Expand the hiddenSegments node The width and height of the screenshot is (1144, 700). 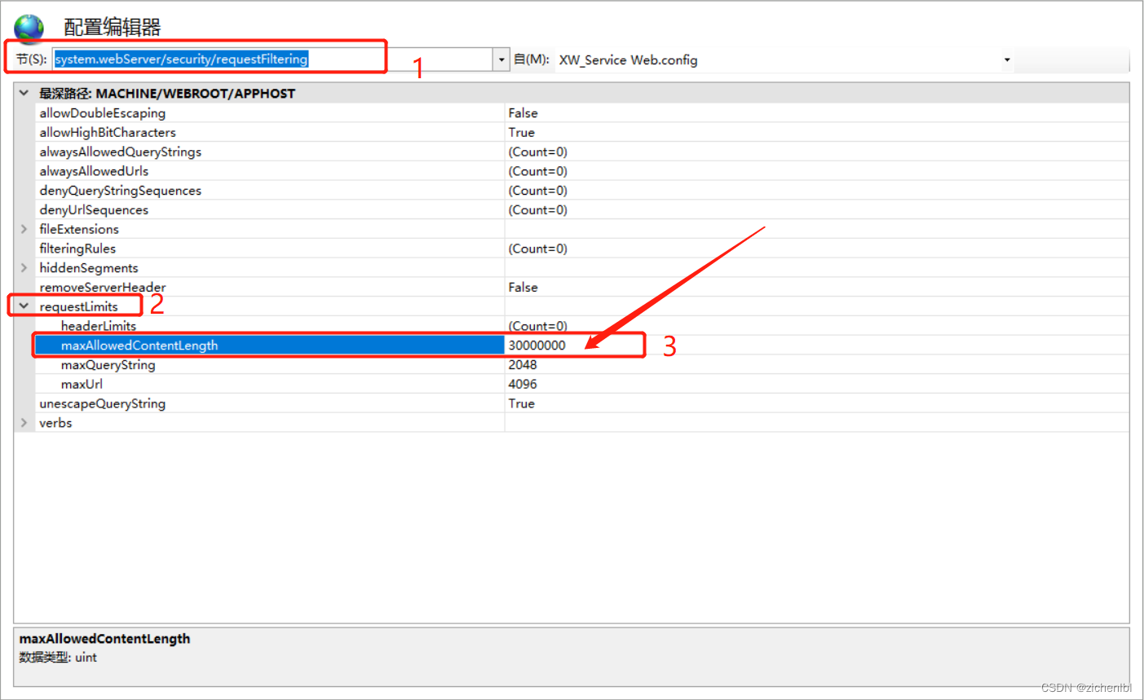pyautogui.click(x=24, y=268)
